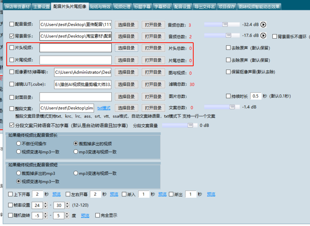Play the 配音音频 preview audio
The width and height of the screenshot is (310, 226).
click(263, 25)
